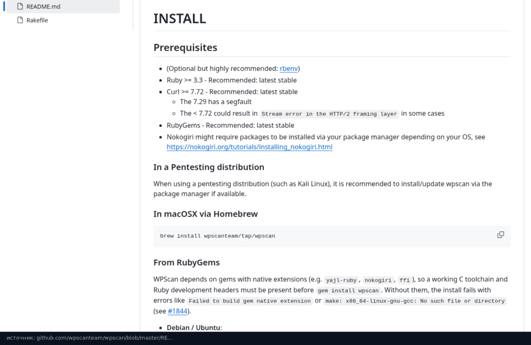Click 'Failed to build gem native extension' code
The width and height of the screenshot is (531, 345).
[x=249, y=301]
